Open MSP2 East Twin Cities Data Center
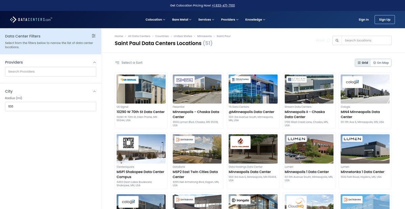The height and width of the screenshot is (209, 405). pyautogui.click(x=195, y=174)
